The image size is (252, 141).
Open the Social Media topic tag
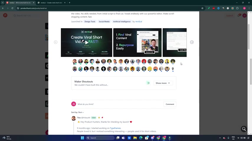point(104,21)
